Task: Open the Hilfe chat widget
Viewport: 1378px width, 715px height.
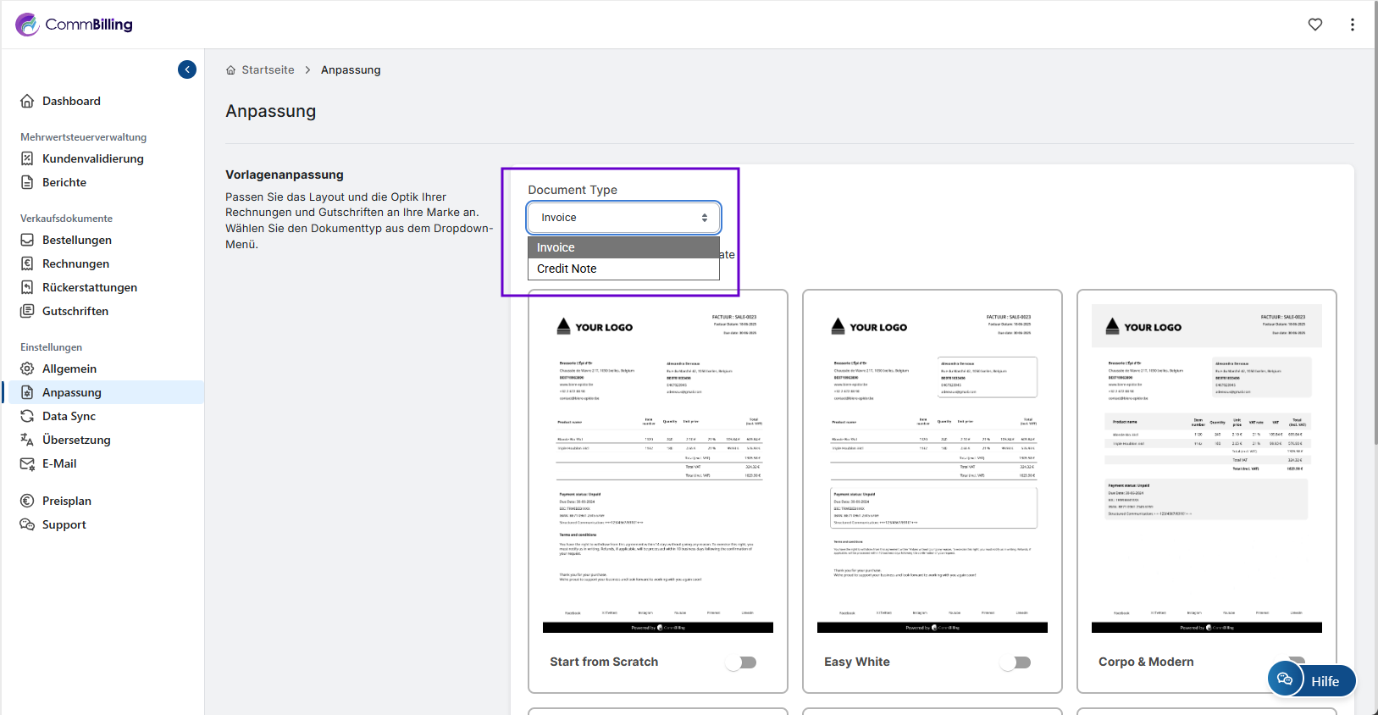Action: click(x=1311, y=679)
